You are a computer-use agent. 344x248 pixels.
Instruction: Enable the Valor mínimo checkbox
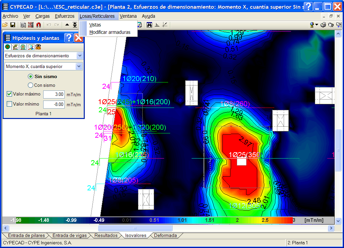[9, 104]
